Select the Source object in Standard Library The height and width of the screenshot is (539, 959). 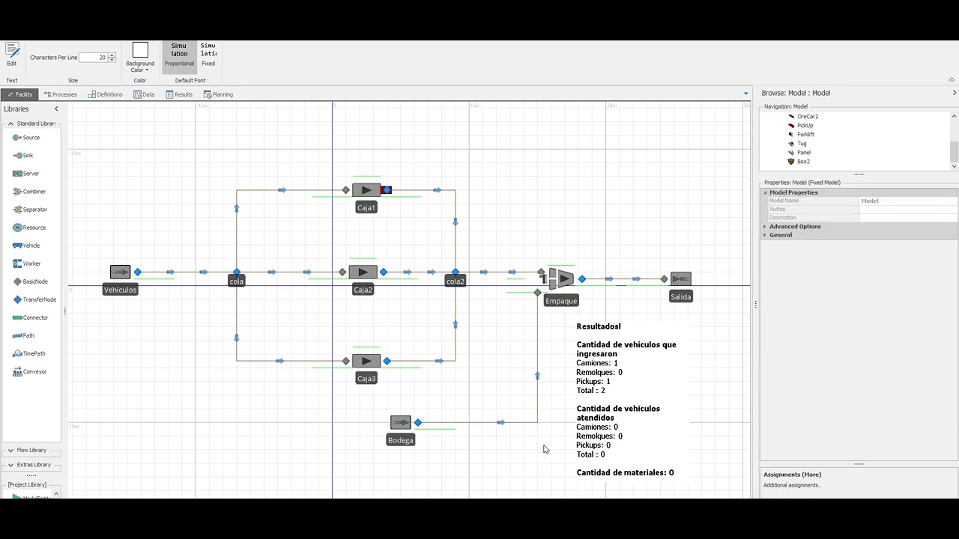pyautogui.click(x=26, y=138)
